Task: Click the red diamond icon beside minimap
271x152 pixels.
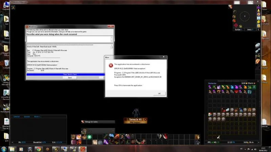Action: pos(236,26)
